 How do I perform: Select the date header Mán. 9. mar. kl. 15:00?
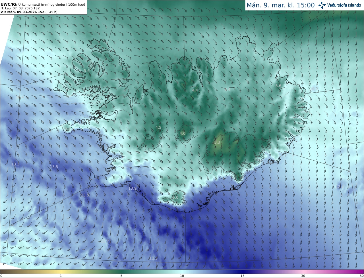tap(280, 5)
